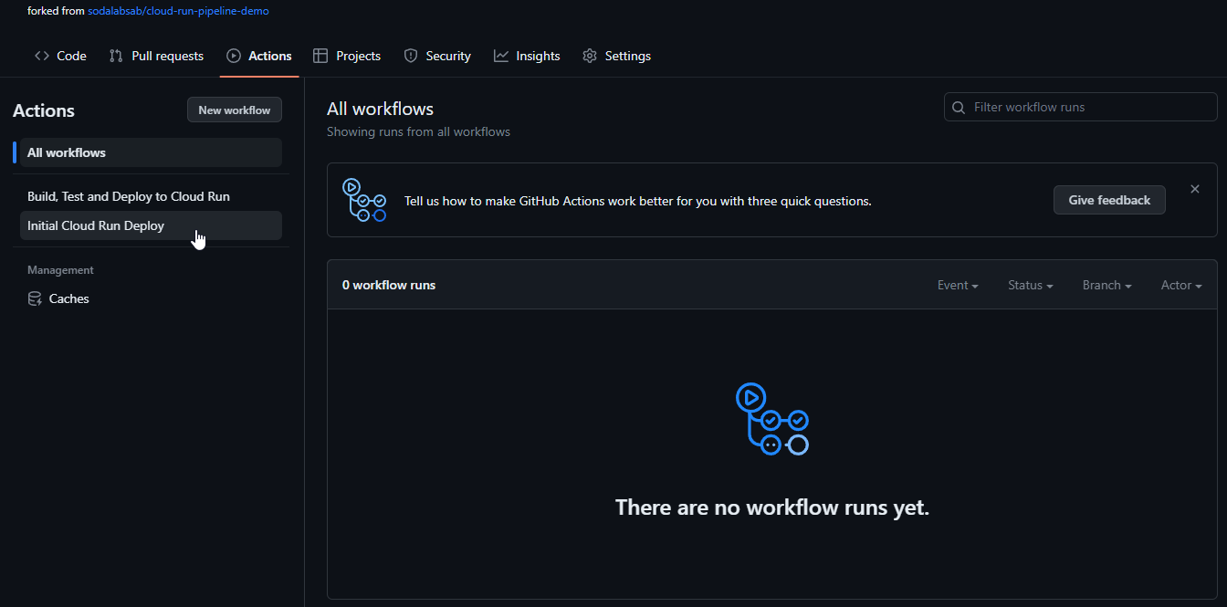Screen dimensions: 1227x607
Task: Click the 'Actions' sidebar heading
Action: [44, 110]
